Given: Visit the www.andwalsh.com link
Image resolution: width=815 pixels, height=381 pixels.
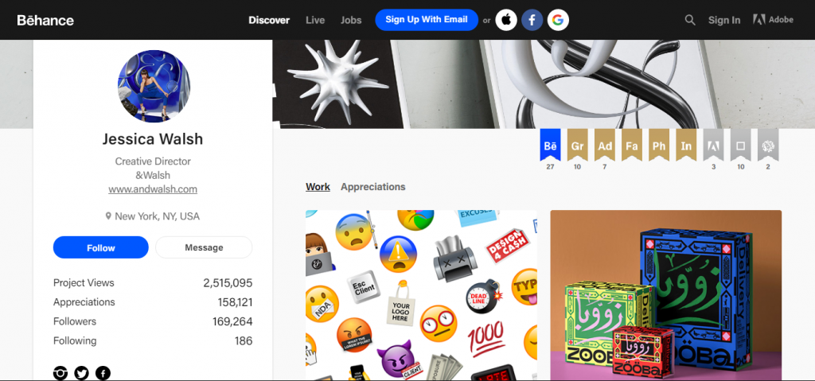Looking at the screenshot, I should (x=153, y=189).
